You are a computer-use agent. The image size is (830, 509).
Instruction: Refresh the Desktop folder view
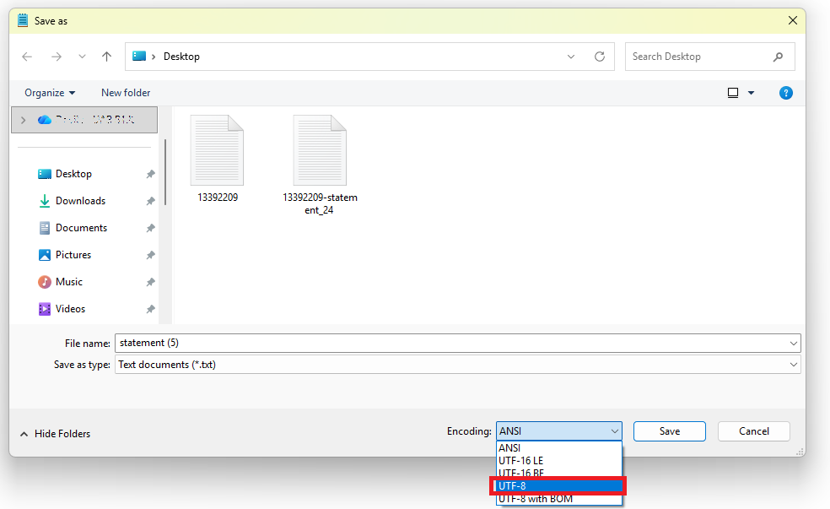coord(600,57)
